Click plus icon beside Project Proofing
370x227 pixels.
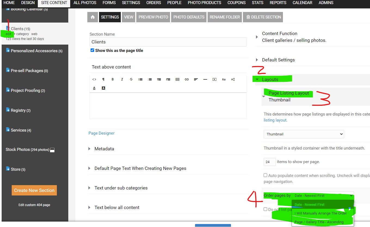click(8, 90)
